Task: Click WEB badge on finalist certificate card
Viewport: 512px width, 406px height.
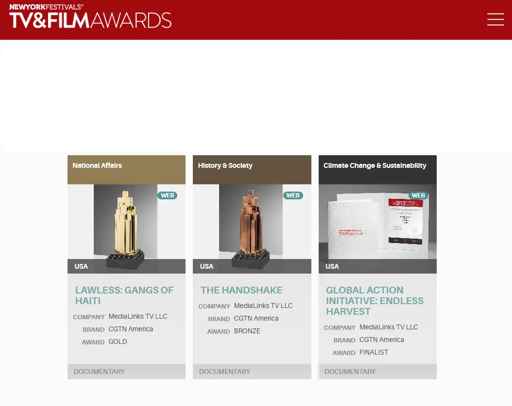Action: point(418,195)
